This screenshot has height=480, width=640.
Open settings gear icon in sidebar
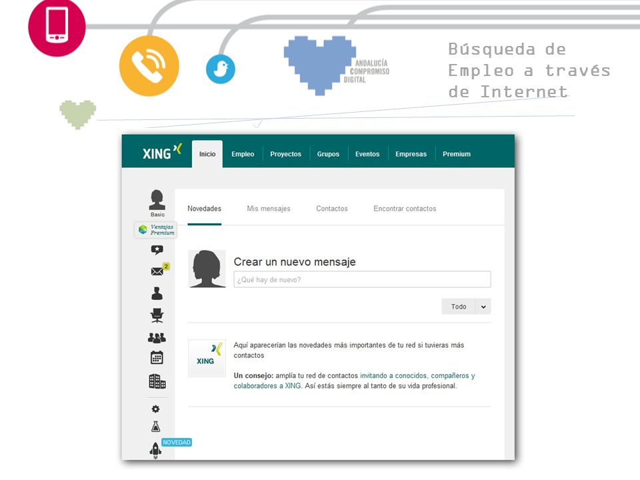[x=155, y=409]
